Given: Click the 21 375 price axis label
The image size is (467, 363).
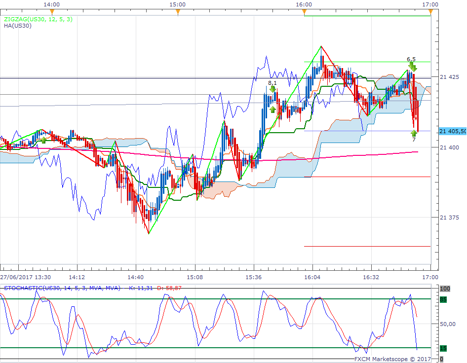Looking at the screenshot, I should (449, 218).
